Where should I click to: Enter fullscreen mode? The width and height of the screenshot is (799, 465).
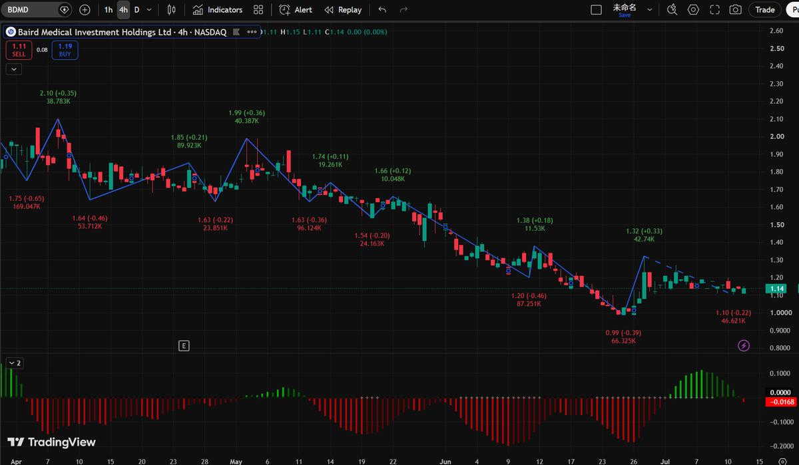(x=714, y=10)
